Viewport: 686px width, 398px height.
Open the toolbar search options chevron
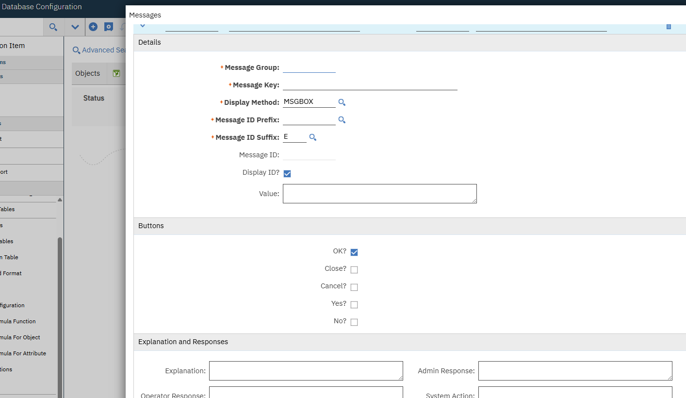tap(75, 27)
